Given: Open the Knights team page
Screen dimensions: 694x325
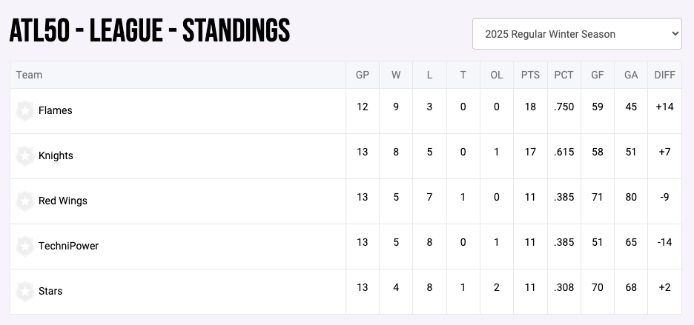Looking at the screenshot, I should (x=56, y=156).
